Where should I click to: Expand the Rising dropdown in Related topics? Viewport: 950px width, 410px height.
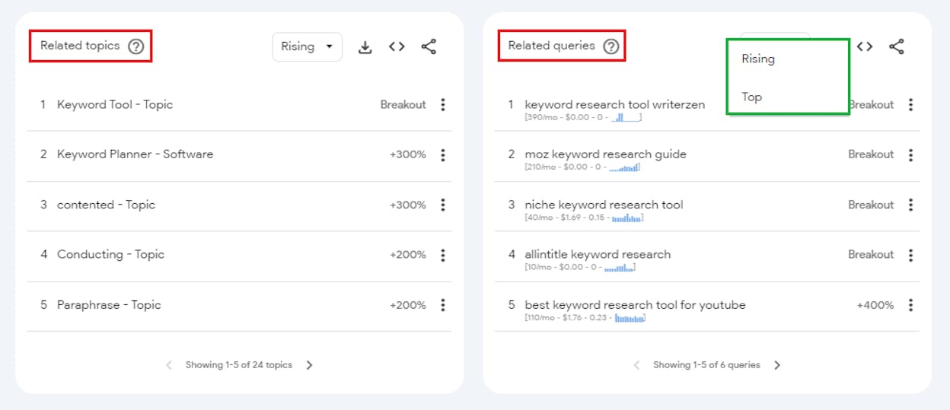pyautogui.click(x=308, y=46)
